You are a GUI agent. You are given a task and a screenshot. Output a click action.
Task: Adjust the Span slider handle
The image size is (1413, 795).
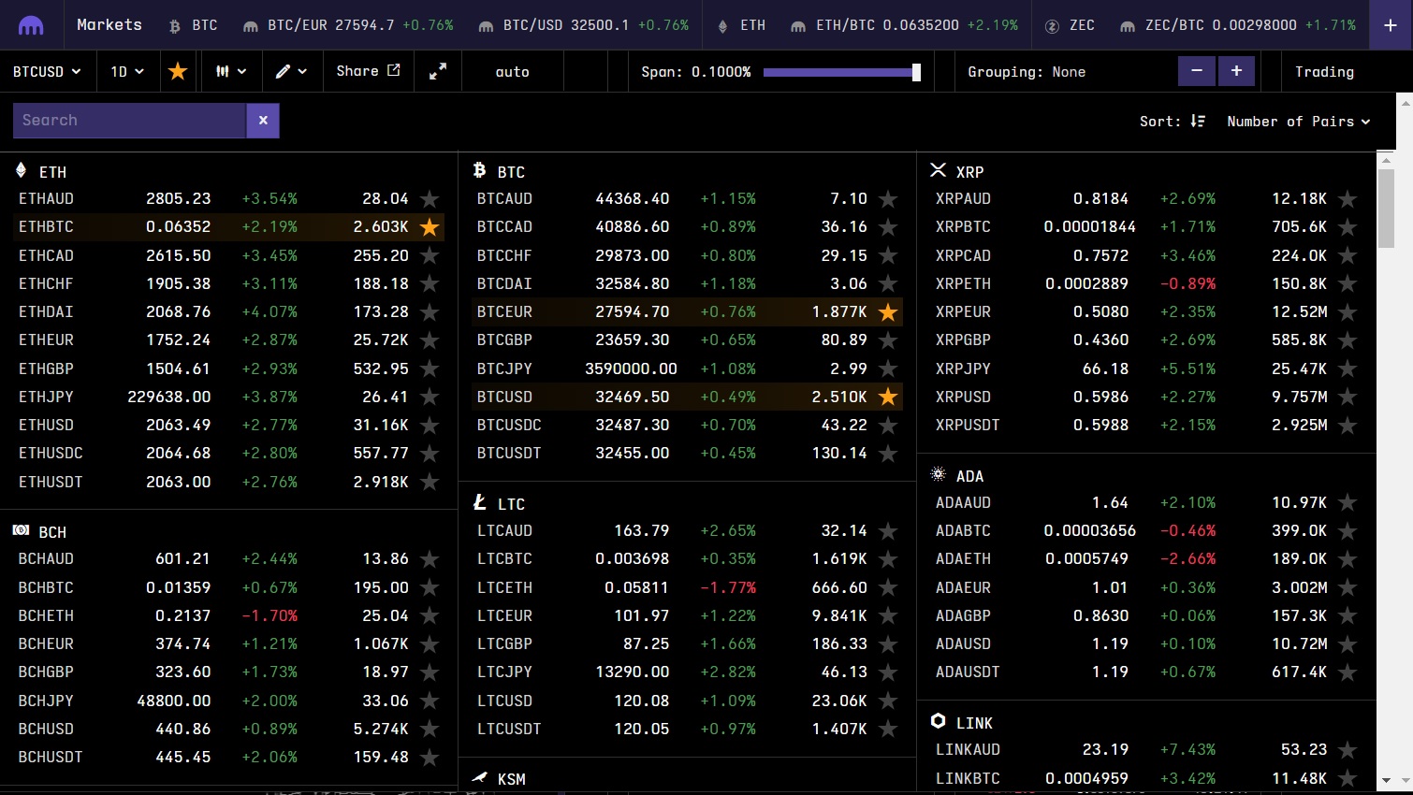(916, 72)
